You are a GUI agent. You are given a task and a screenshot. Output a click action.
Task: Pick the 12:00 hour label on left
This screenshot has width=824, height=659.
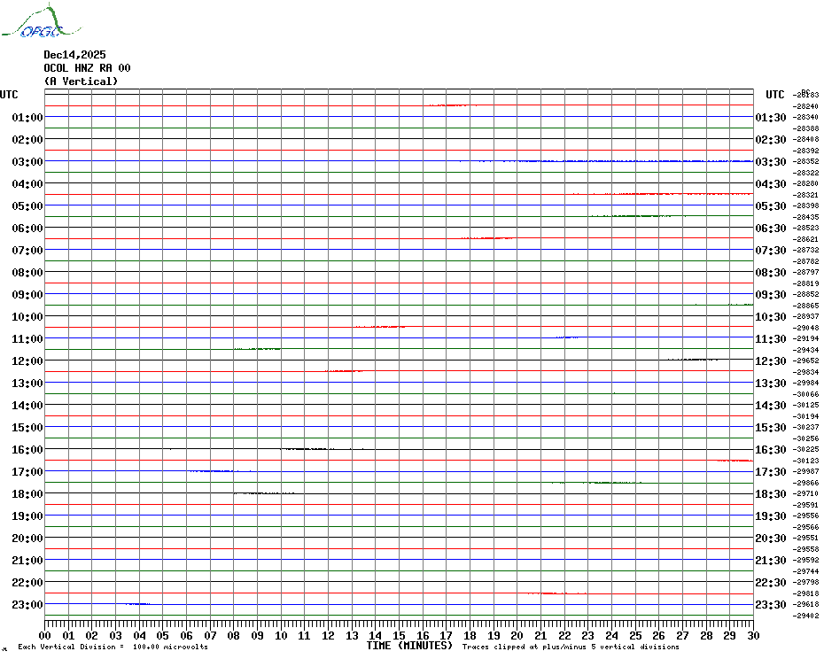tap(27, 361)
